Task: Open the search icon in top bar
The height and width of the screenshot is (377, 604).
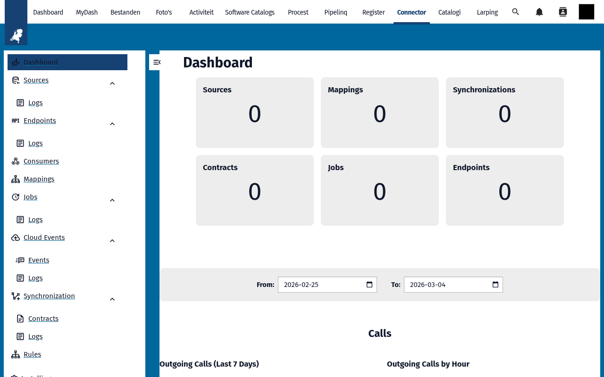Action: [x=516, y=12]
